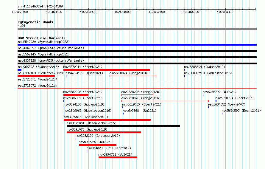The width and height of the screenshot is (265, 169).
Task: Click esv2728074 (Wong2012b) label
Action: (x=129, y=73)
